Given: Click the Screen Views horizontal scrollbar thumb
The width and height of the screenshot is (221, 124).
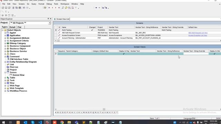Looking at the screenshot, I should point(104,109).
